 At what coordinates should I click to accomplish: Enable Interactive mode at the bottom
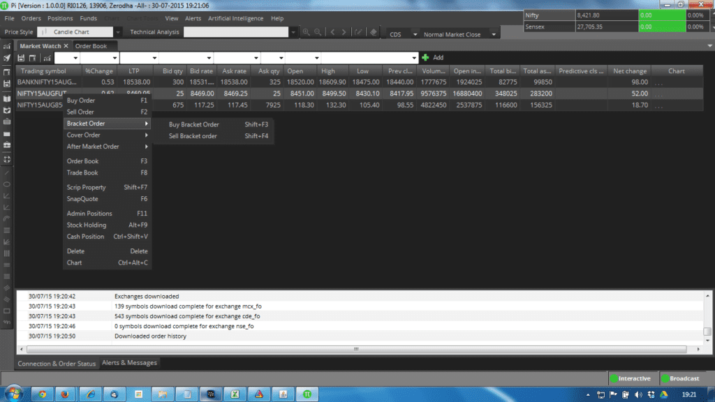tap(633, 378)
